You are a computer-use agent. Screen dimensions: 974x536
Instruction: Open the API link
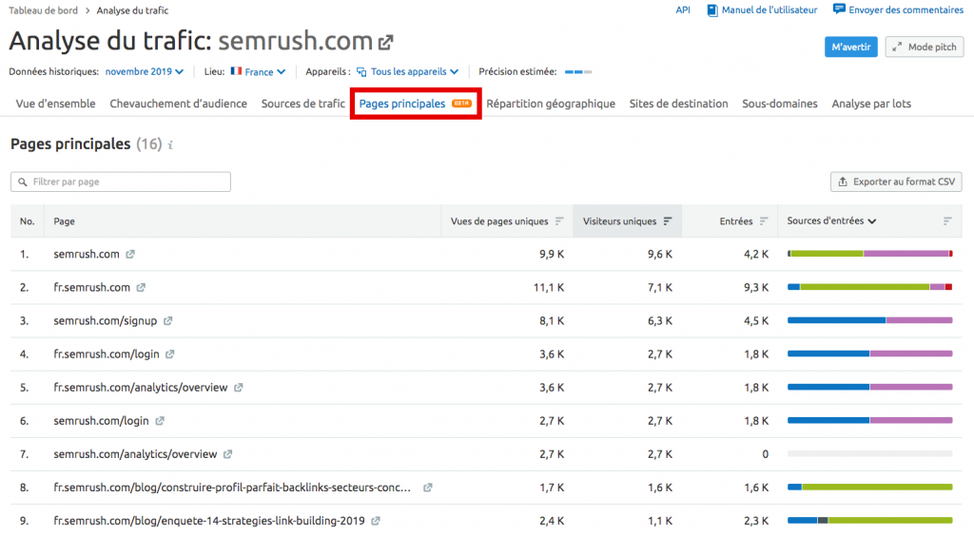click(x=683, y=10)
